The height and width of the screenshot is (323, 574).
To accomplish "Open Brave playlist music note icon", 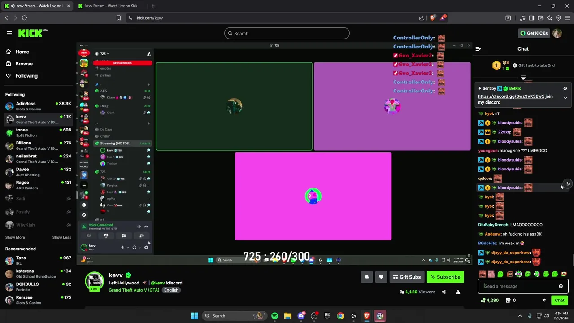I will click(x=522, y=18).
